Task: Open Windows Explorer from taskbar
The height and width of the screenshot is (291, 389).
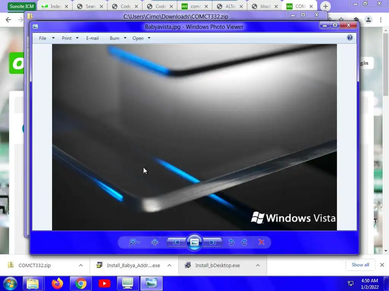Action: coord(33,283)
